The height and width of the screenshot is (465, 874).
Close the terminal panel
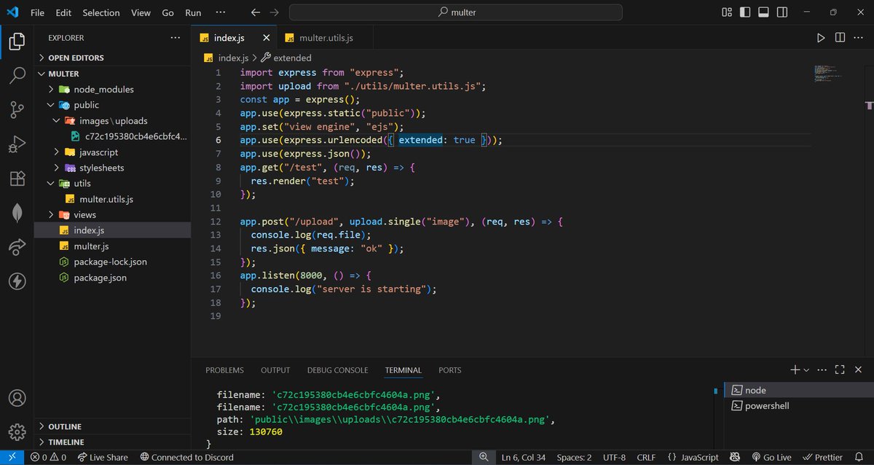858,370
